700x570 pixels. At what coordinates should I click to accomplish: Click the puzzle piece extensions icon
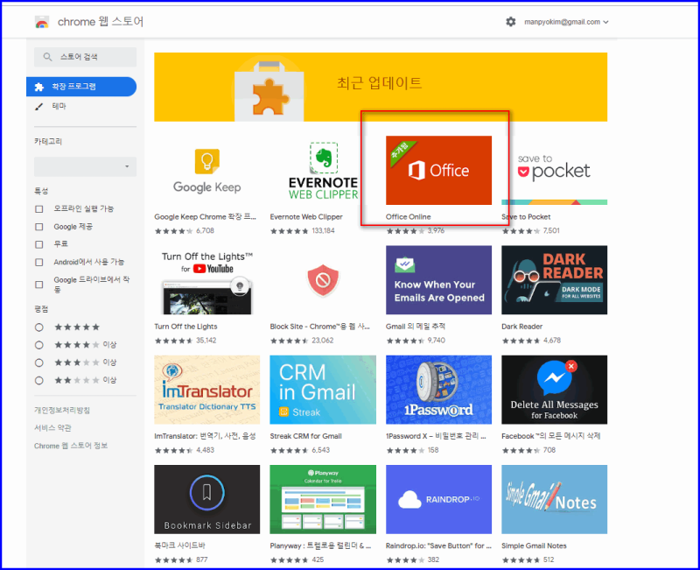pos(39,87)
